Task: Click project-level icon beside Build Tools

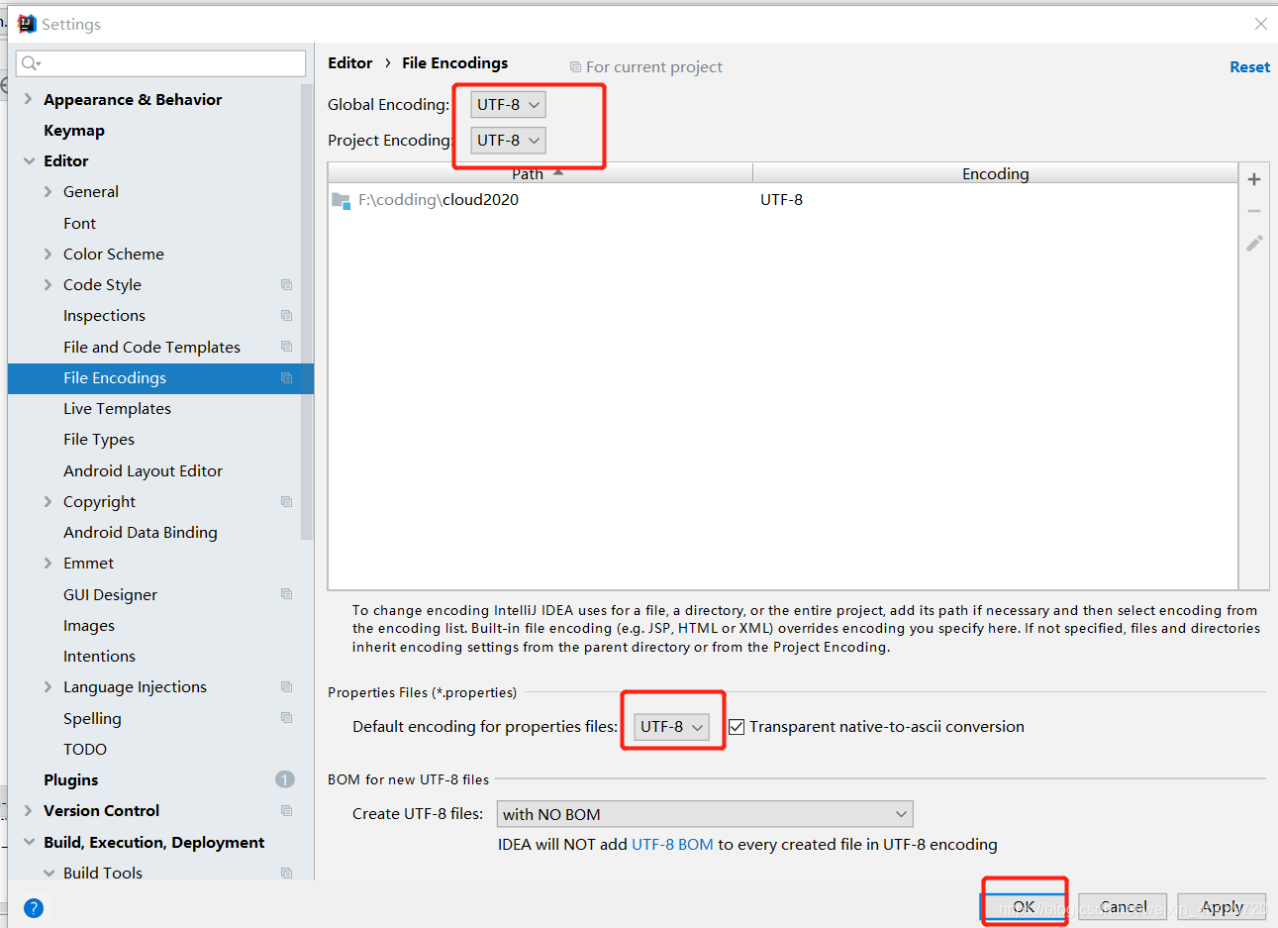Action: coord(286,873)
